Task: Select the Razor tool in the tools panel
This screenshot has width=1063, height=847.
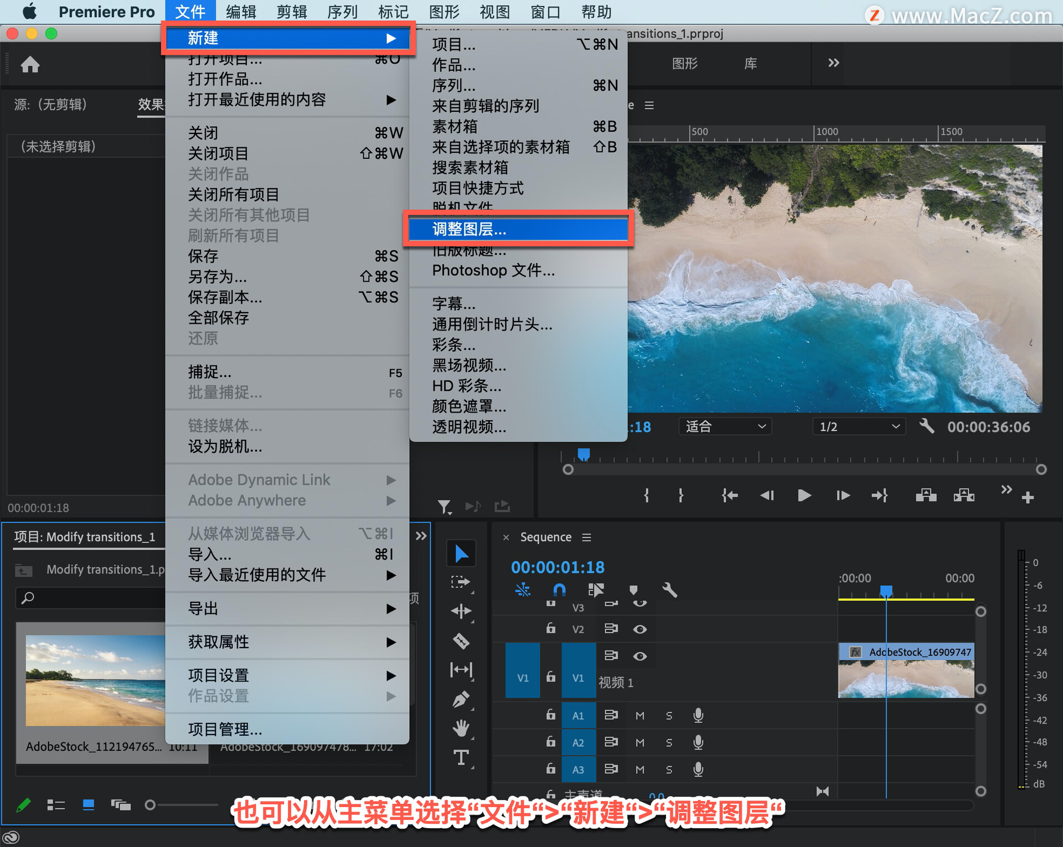Action: pos(461,641)
